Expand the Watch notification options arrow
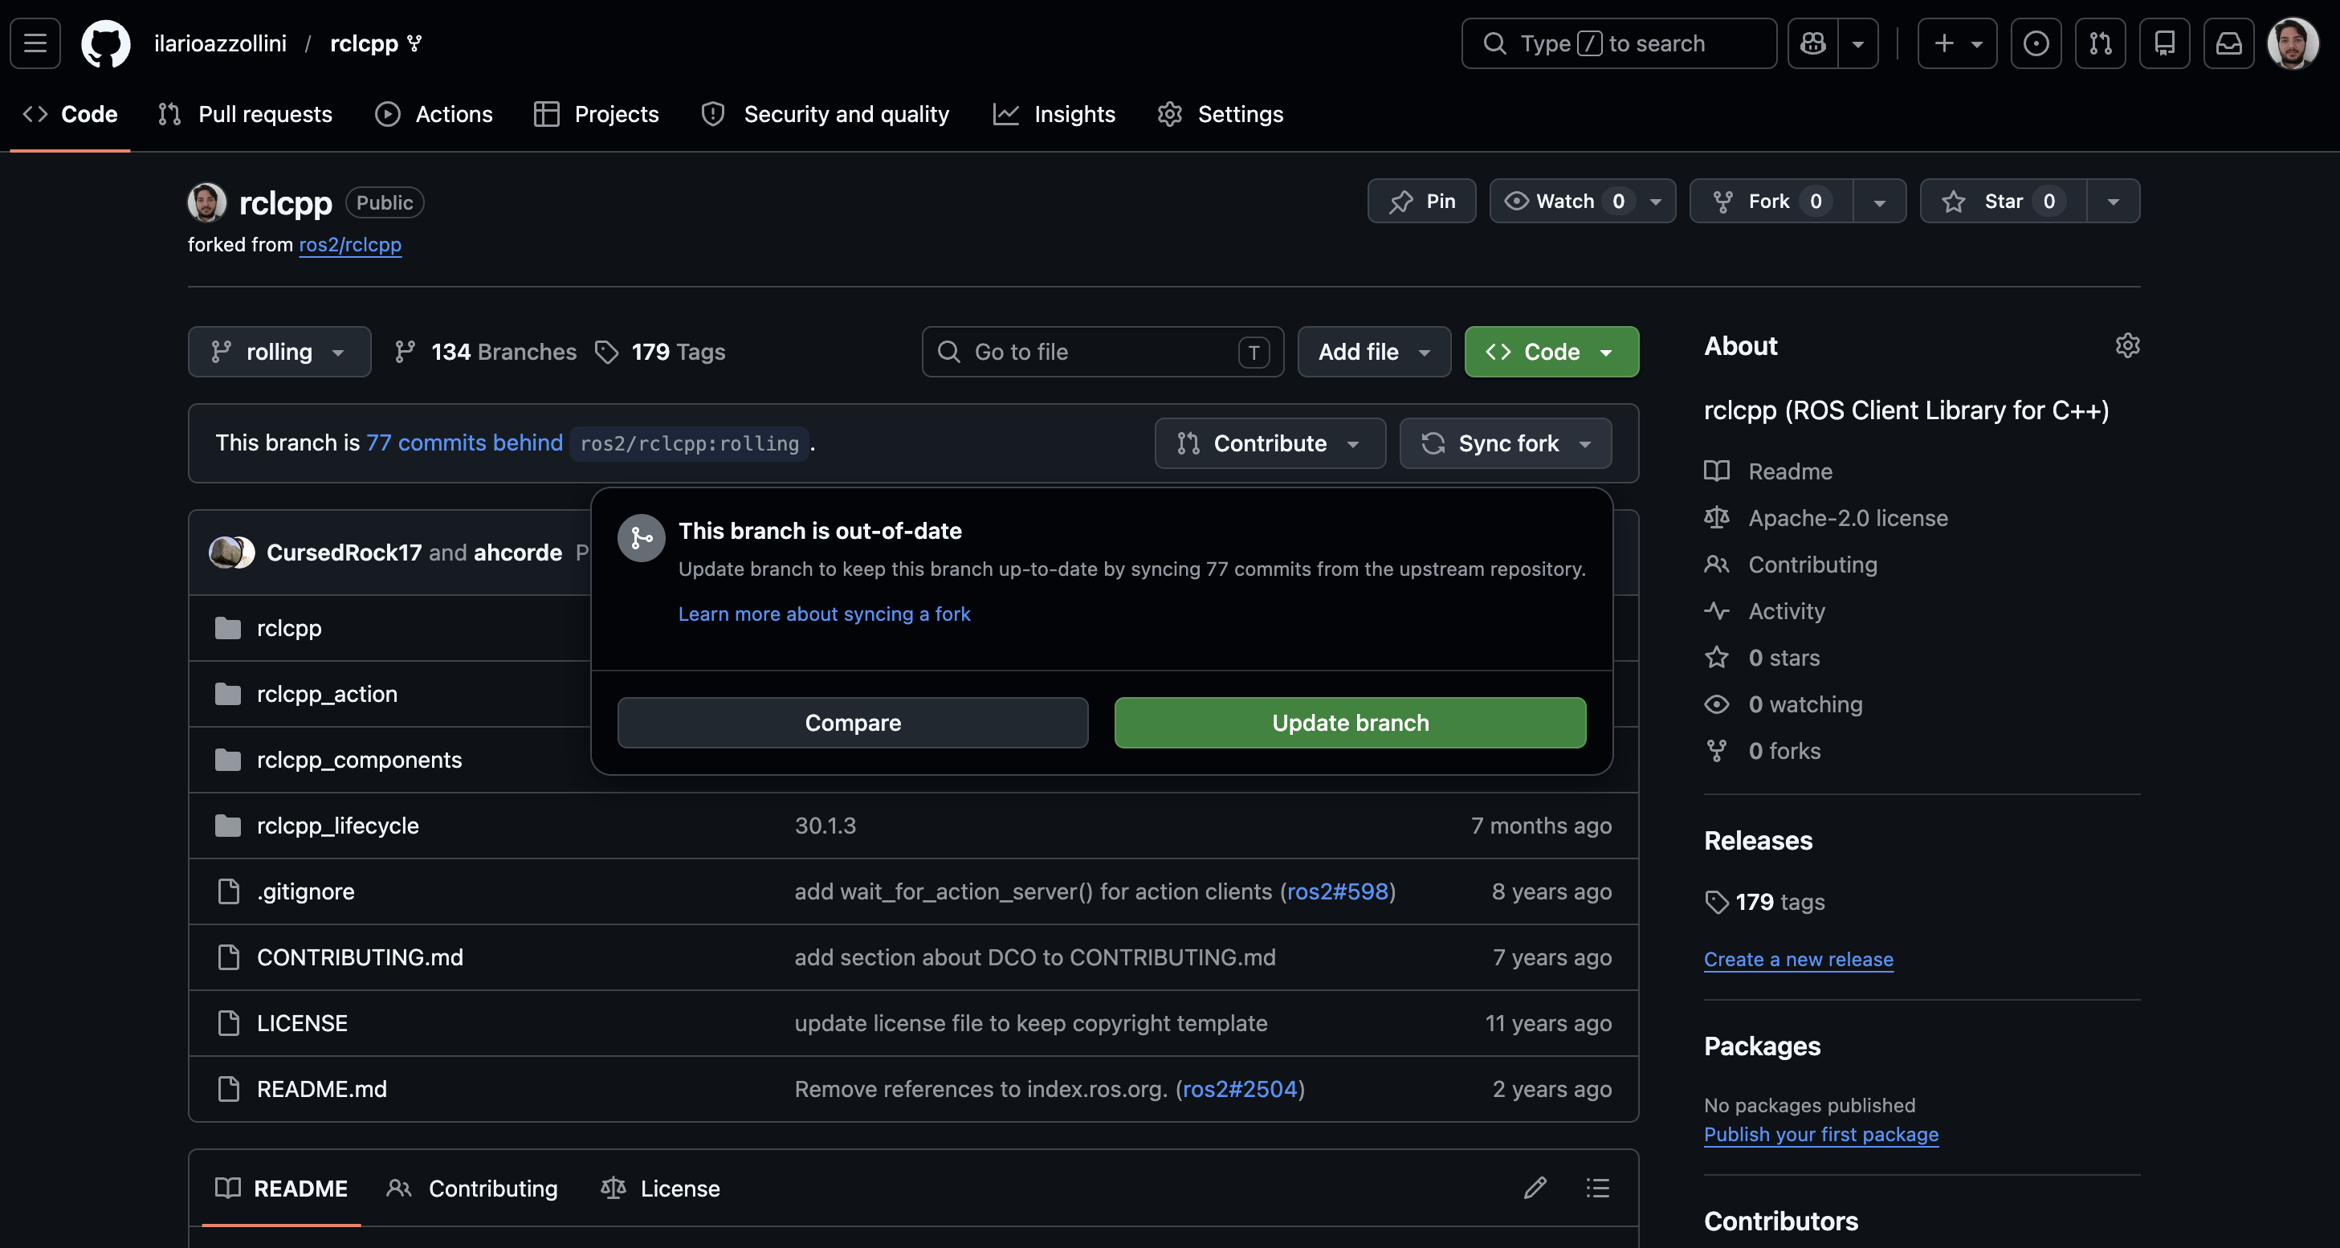 point(1656,202)
